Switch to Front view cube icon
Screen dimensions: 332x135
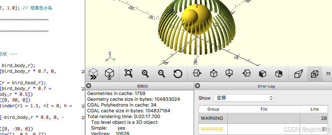tap(263, 74)
